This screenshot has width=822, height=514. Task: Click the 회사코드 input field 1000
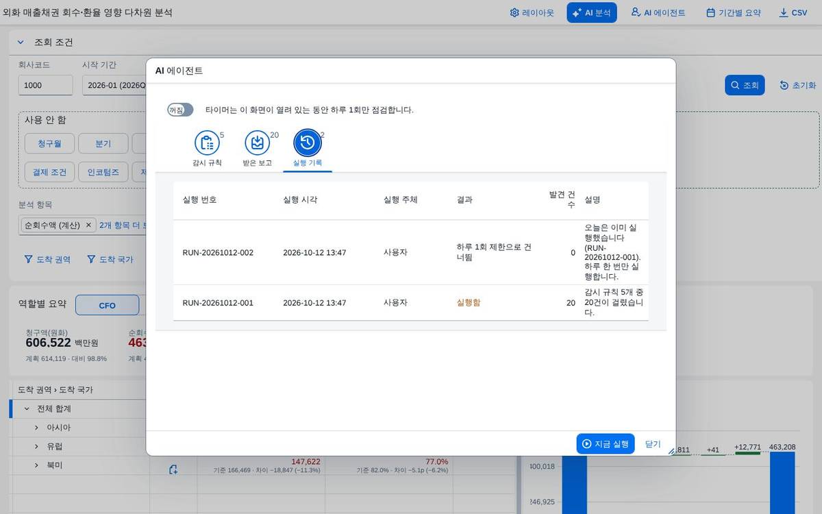tap(45, 85)
